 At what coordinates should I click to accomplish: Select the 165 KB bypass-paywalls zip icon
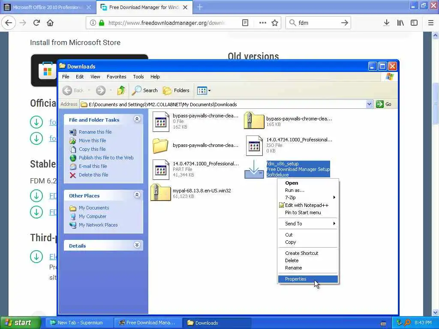[254, 120]
